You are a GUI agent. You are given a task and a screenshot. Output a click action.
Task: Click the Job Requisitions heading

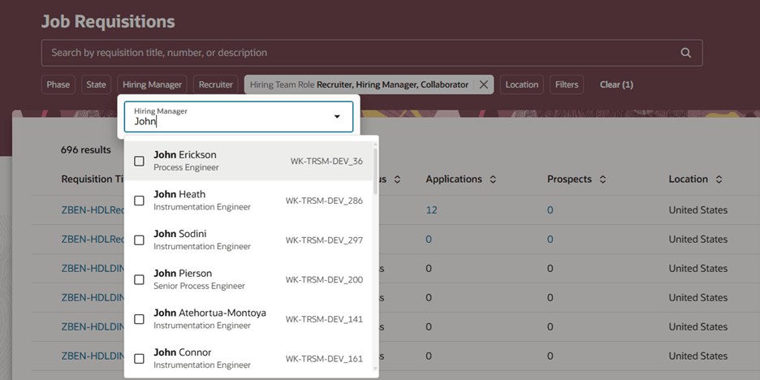(x=108, y=21)
